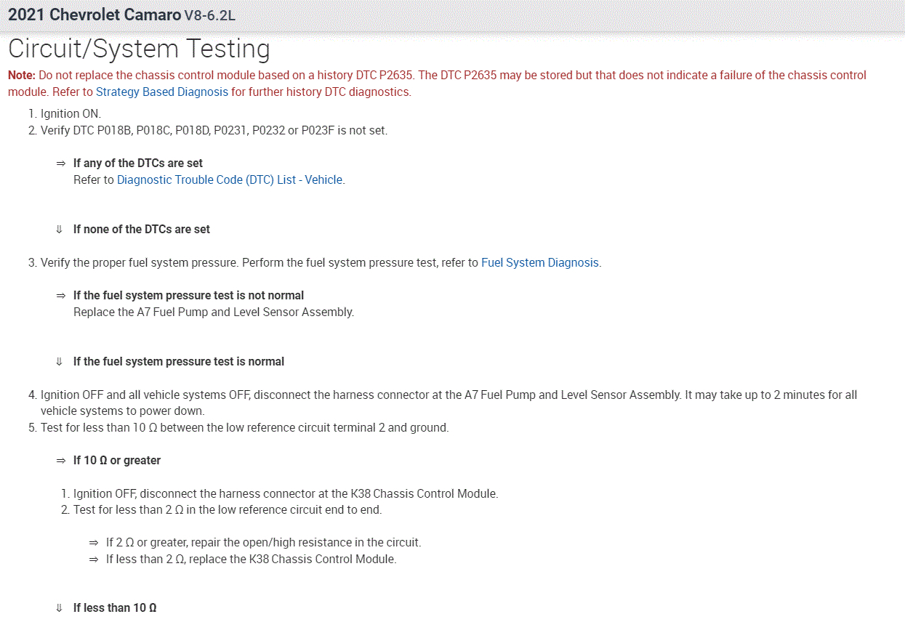Open the Diagnostic Trouble Code (DTC) List - Vehicle link

tap(230, 179)
